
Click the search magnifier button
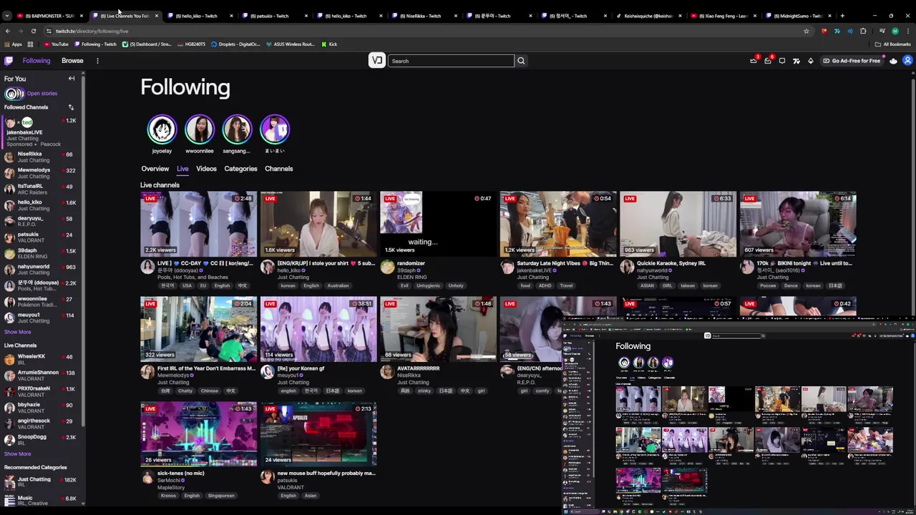click(x=521, y=61)
